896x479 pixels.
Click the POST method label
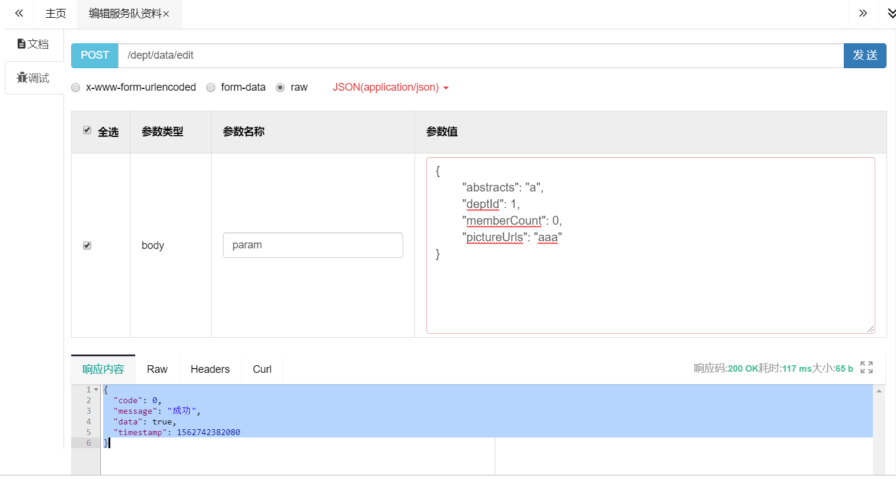pos(94,55)
